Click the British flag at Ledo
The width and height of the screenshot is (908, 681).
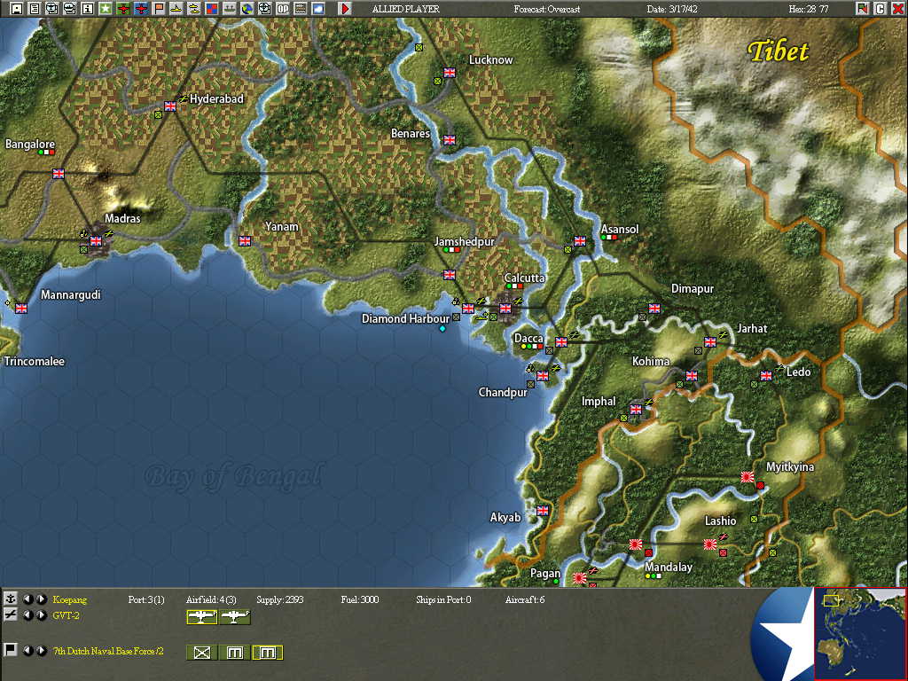pyautogui.click(x=766, y=376)
